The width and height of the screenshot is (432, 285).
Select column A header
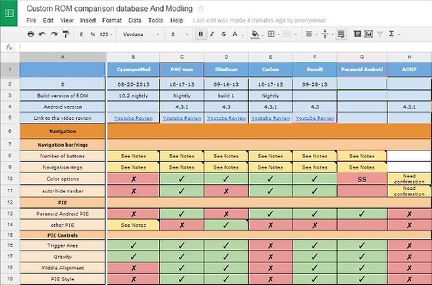(x=63, y=57)
